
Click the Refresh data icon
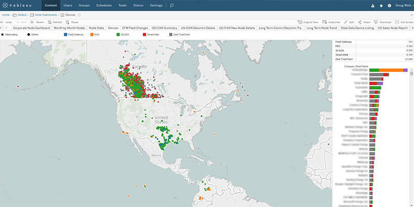[x=50, y=22]
